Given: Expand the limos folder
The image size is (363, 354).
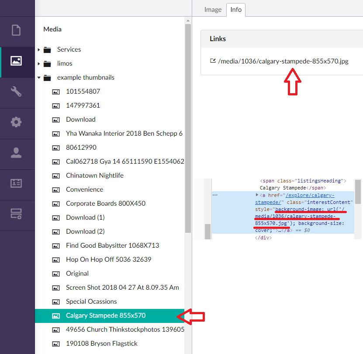Looking at the screenshot, I should pyautogui.click(x=39, y=63).
